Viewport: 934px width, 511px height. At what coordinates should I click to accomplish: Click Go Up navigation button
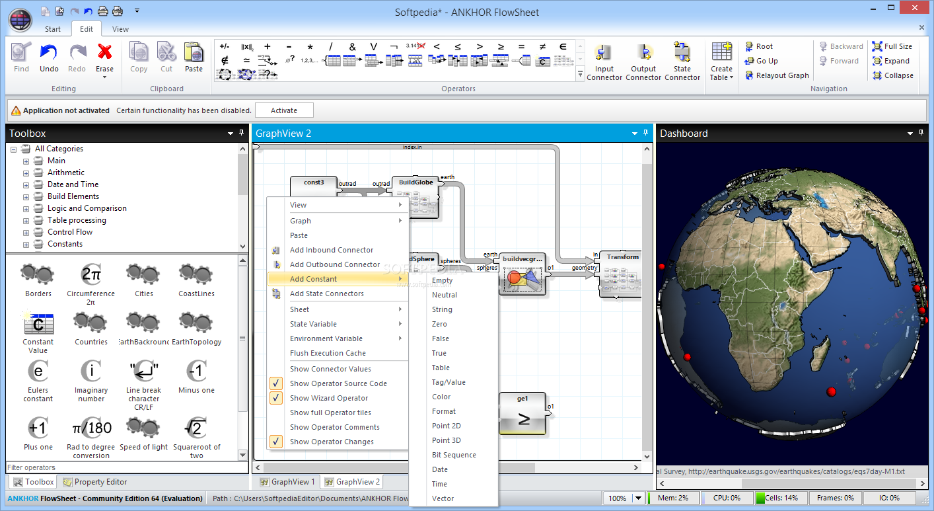point(762,61)
